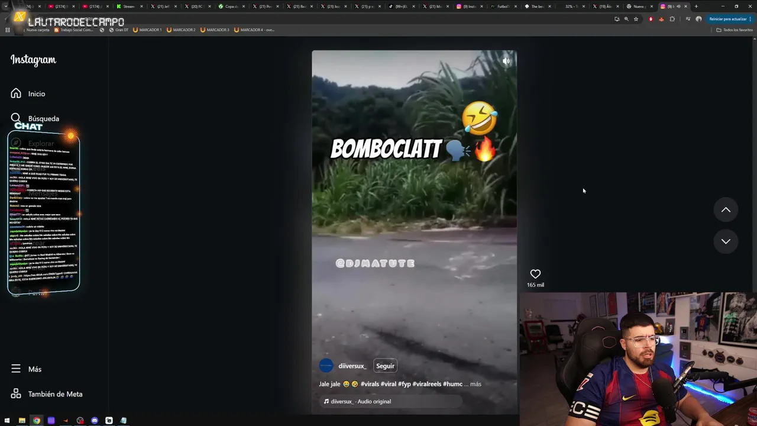Viewport: 757px width, 426px height.
Task: Pause the reel video
Action: tap(414, 231)
